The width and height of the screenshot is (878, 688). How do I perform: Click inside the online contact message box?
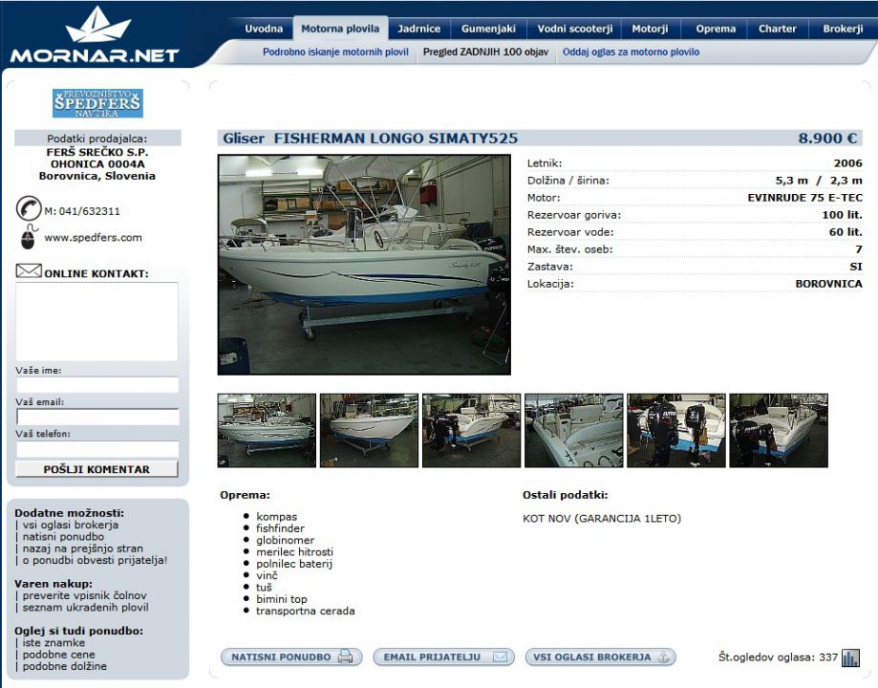point(96,322)
